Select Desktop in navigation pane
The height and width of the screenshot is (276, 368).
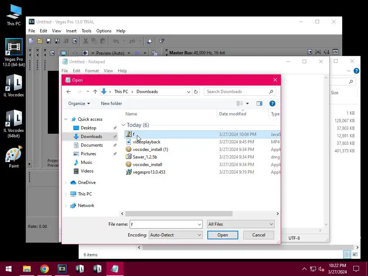[88, 128]
